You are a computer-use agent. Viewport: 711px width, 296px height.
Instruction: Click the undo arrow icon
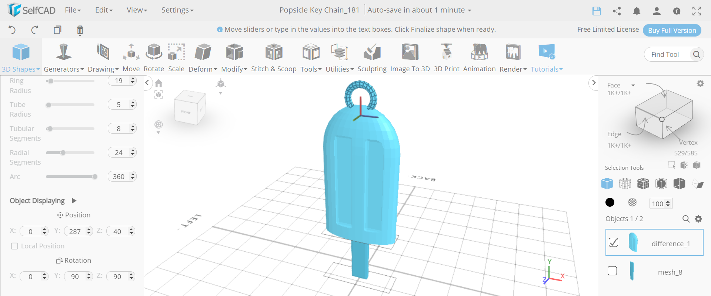pyautogui.click(x=12, y=30)
